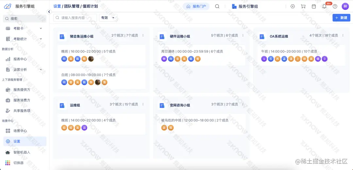Viewport: 353px width, 170px height.
Task: Open more options for OA系统运维 card
Action: point(343,35)
